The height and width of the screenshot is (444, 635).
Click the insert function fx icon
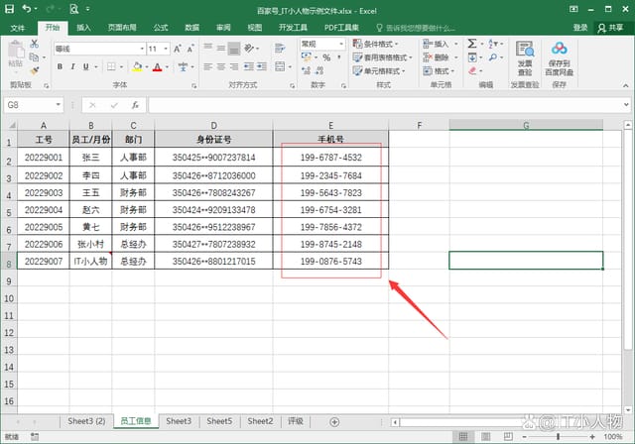click(134, 104)
